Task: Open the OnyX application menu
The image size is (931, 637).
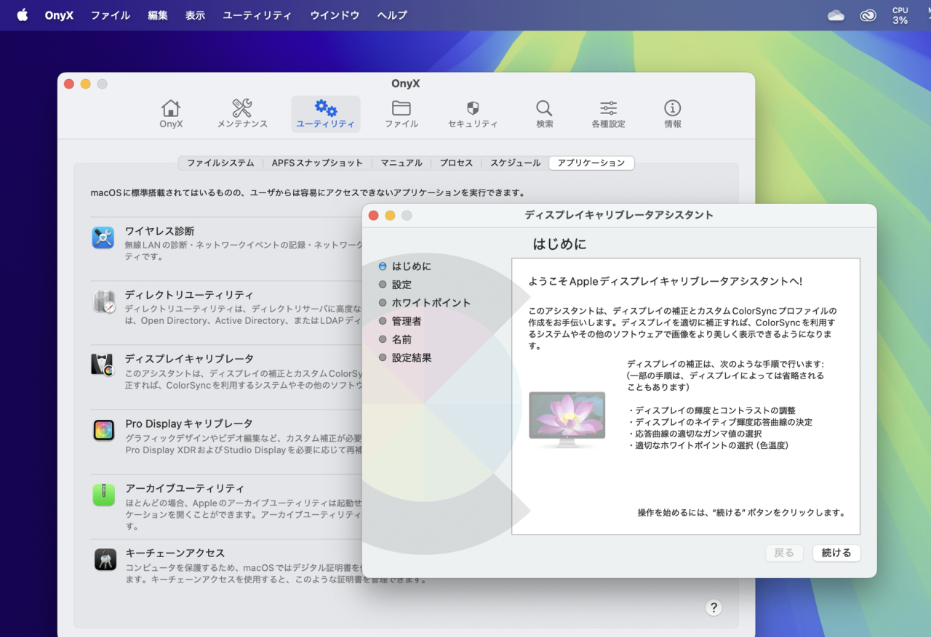Action: (x=59, y=15)
